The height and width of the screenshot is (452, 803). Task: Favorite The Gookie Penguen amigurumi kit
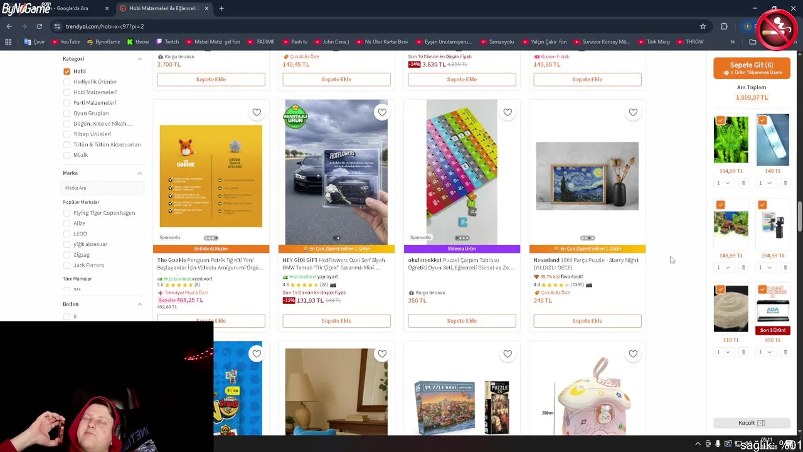point(257,112)
